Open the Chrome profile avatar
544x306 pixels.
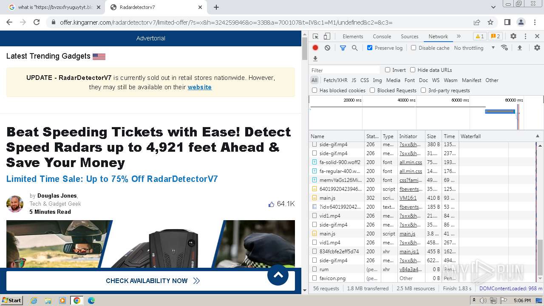[x=521, y=22]
